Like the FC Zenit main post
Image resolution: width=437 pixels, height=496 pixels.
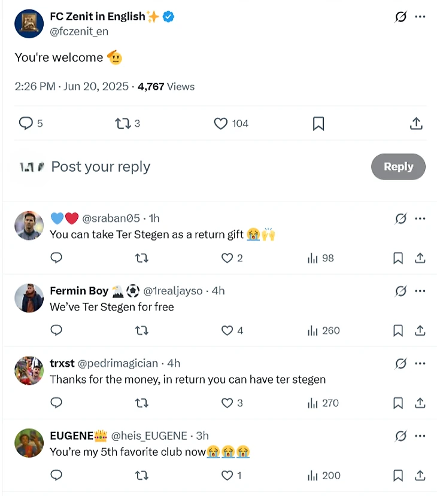[221, 123]
